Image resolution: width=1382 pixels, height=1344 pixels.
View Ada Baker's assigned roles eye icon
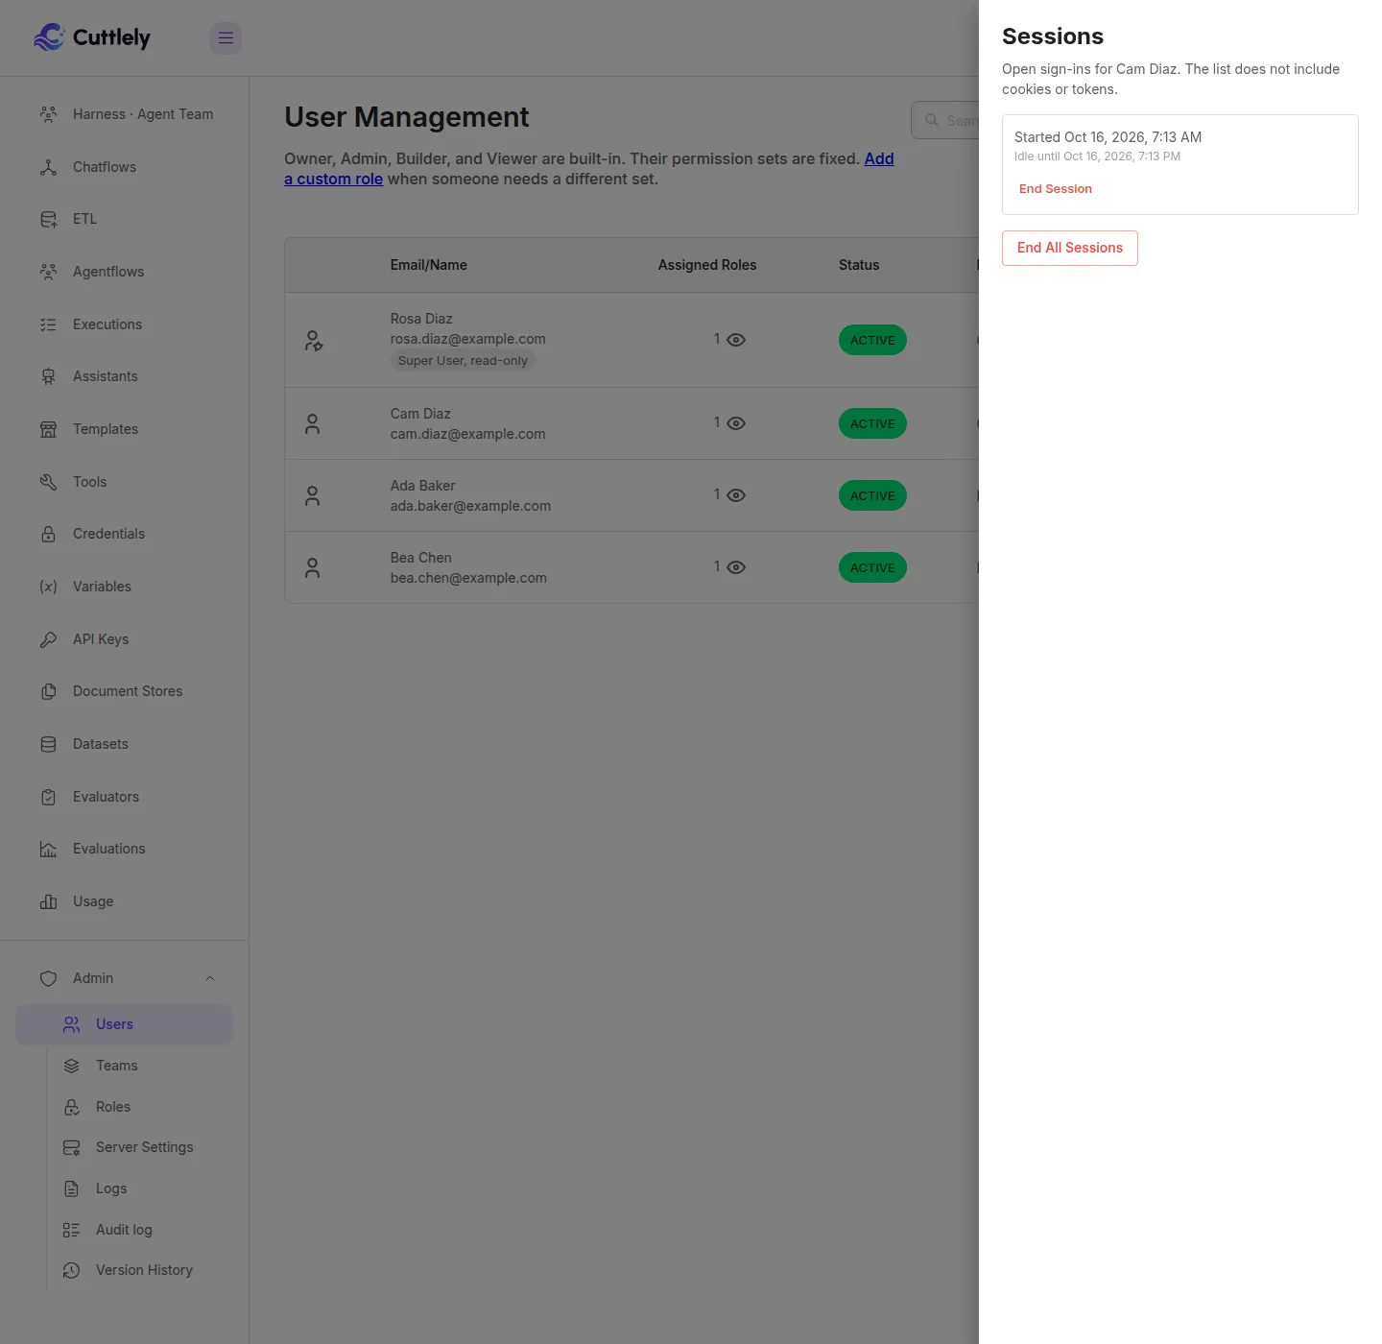(736, 495)
